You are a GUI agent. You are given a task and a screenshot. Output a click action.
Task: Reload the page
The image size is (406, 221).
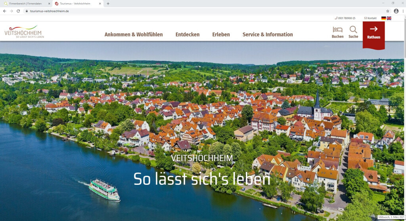(18, 11)
